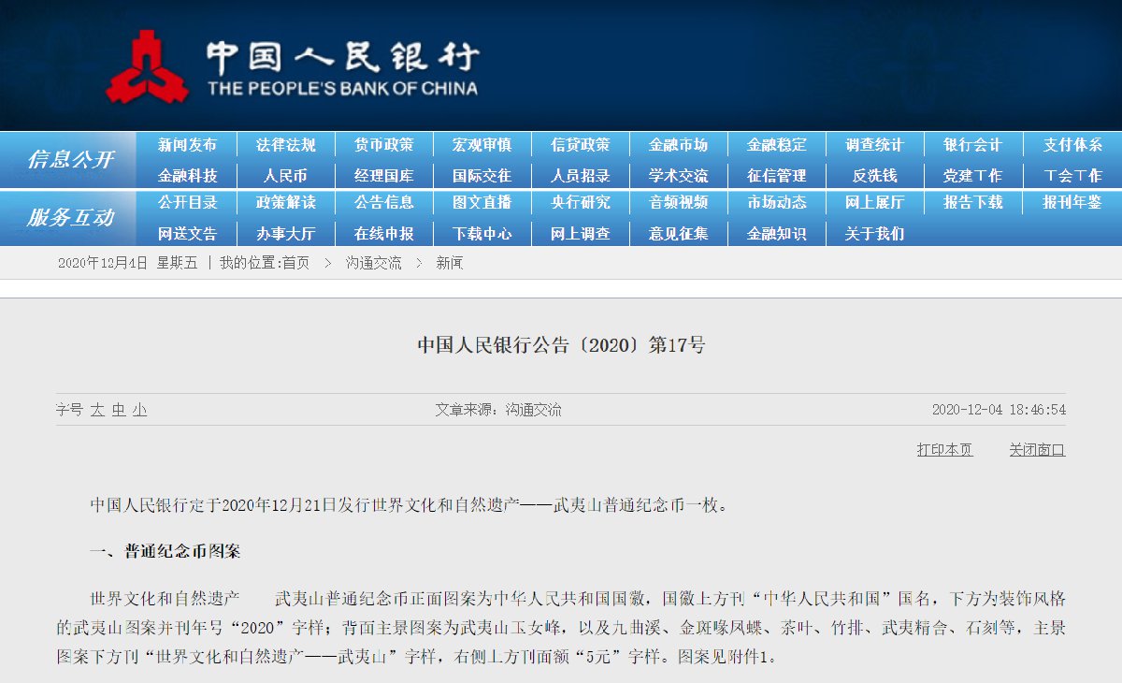
Task: Click 新闻 in the breadcrumb
Action: (x=450, y=264)
